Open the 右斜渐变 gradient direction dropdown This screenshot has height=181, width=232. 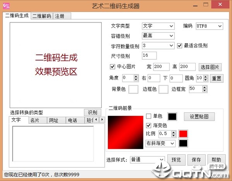(x=160, y=143)
